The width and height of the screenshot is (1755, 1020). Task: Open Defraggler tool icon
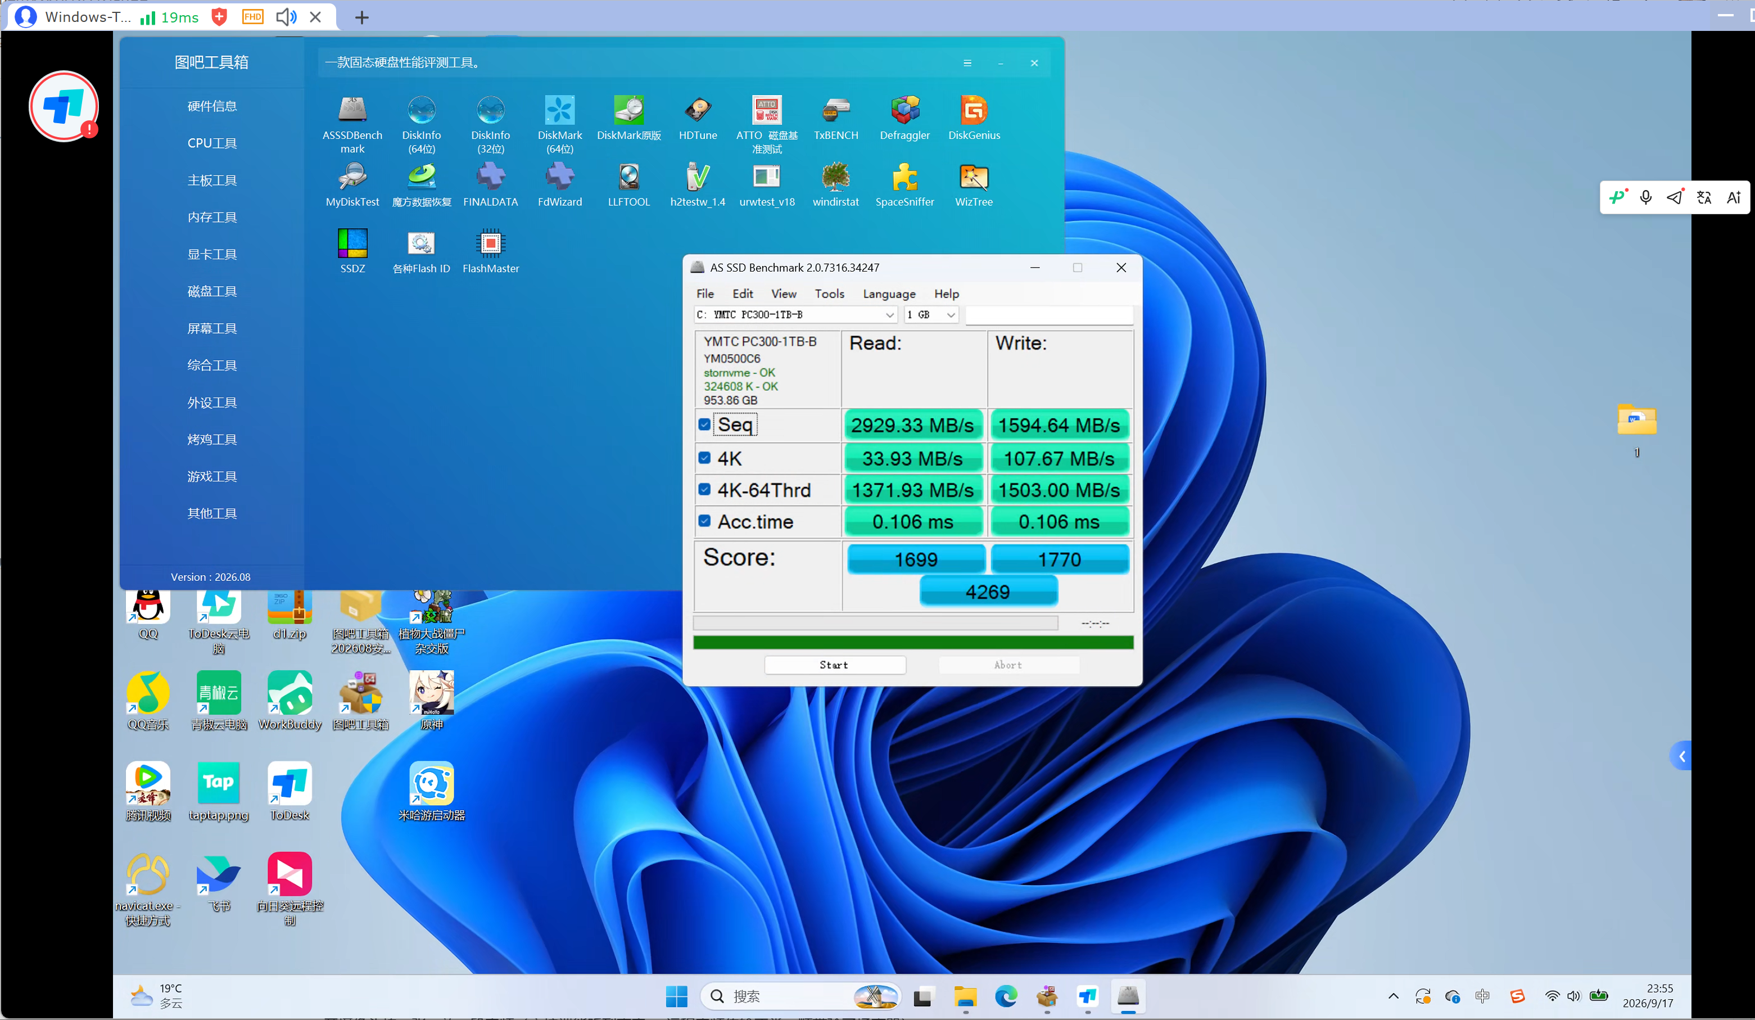click(x=904, y=110)
